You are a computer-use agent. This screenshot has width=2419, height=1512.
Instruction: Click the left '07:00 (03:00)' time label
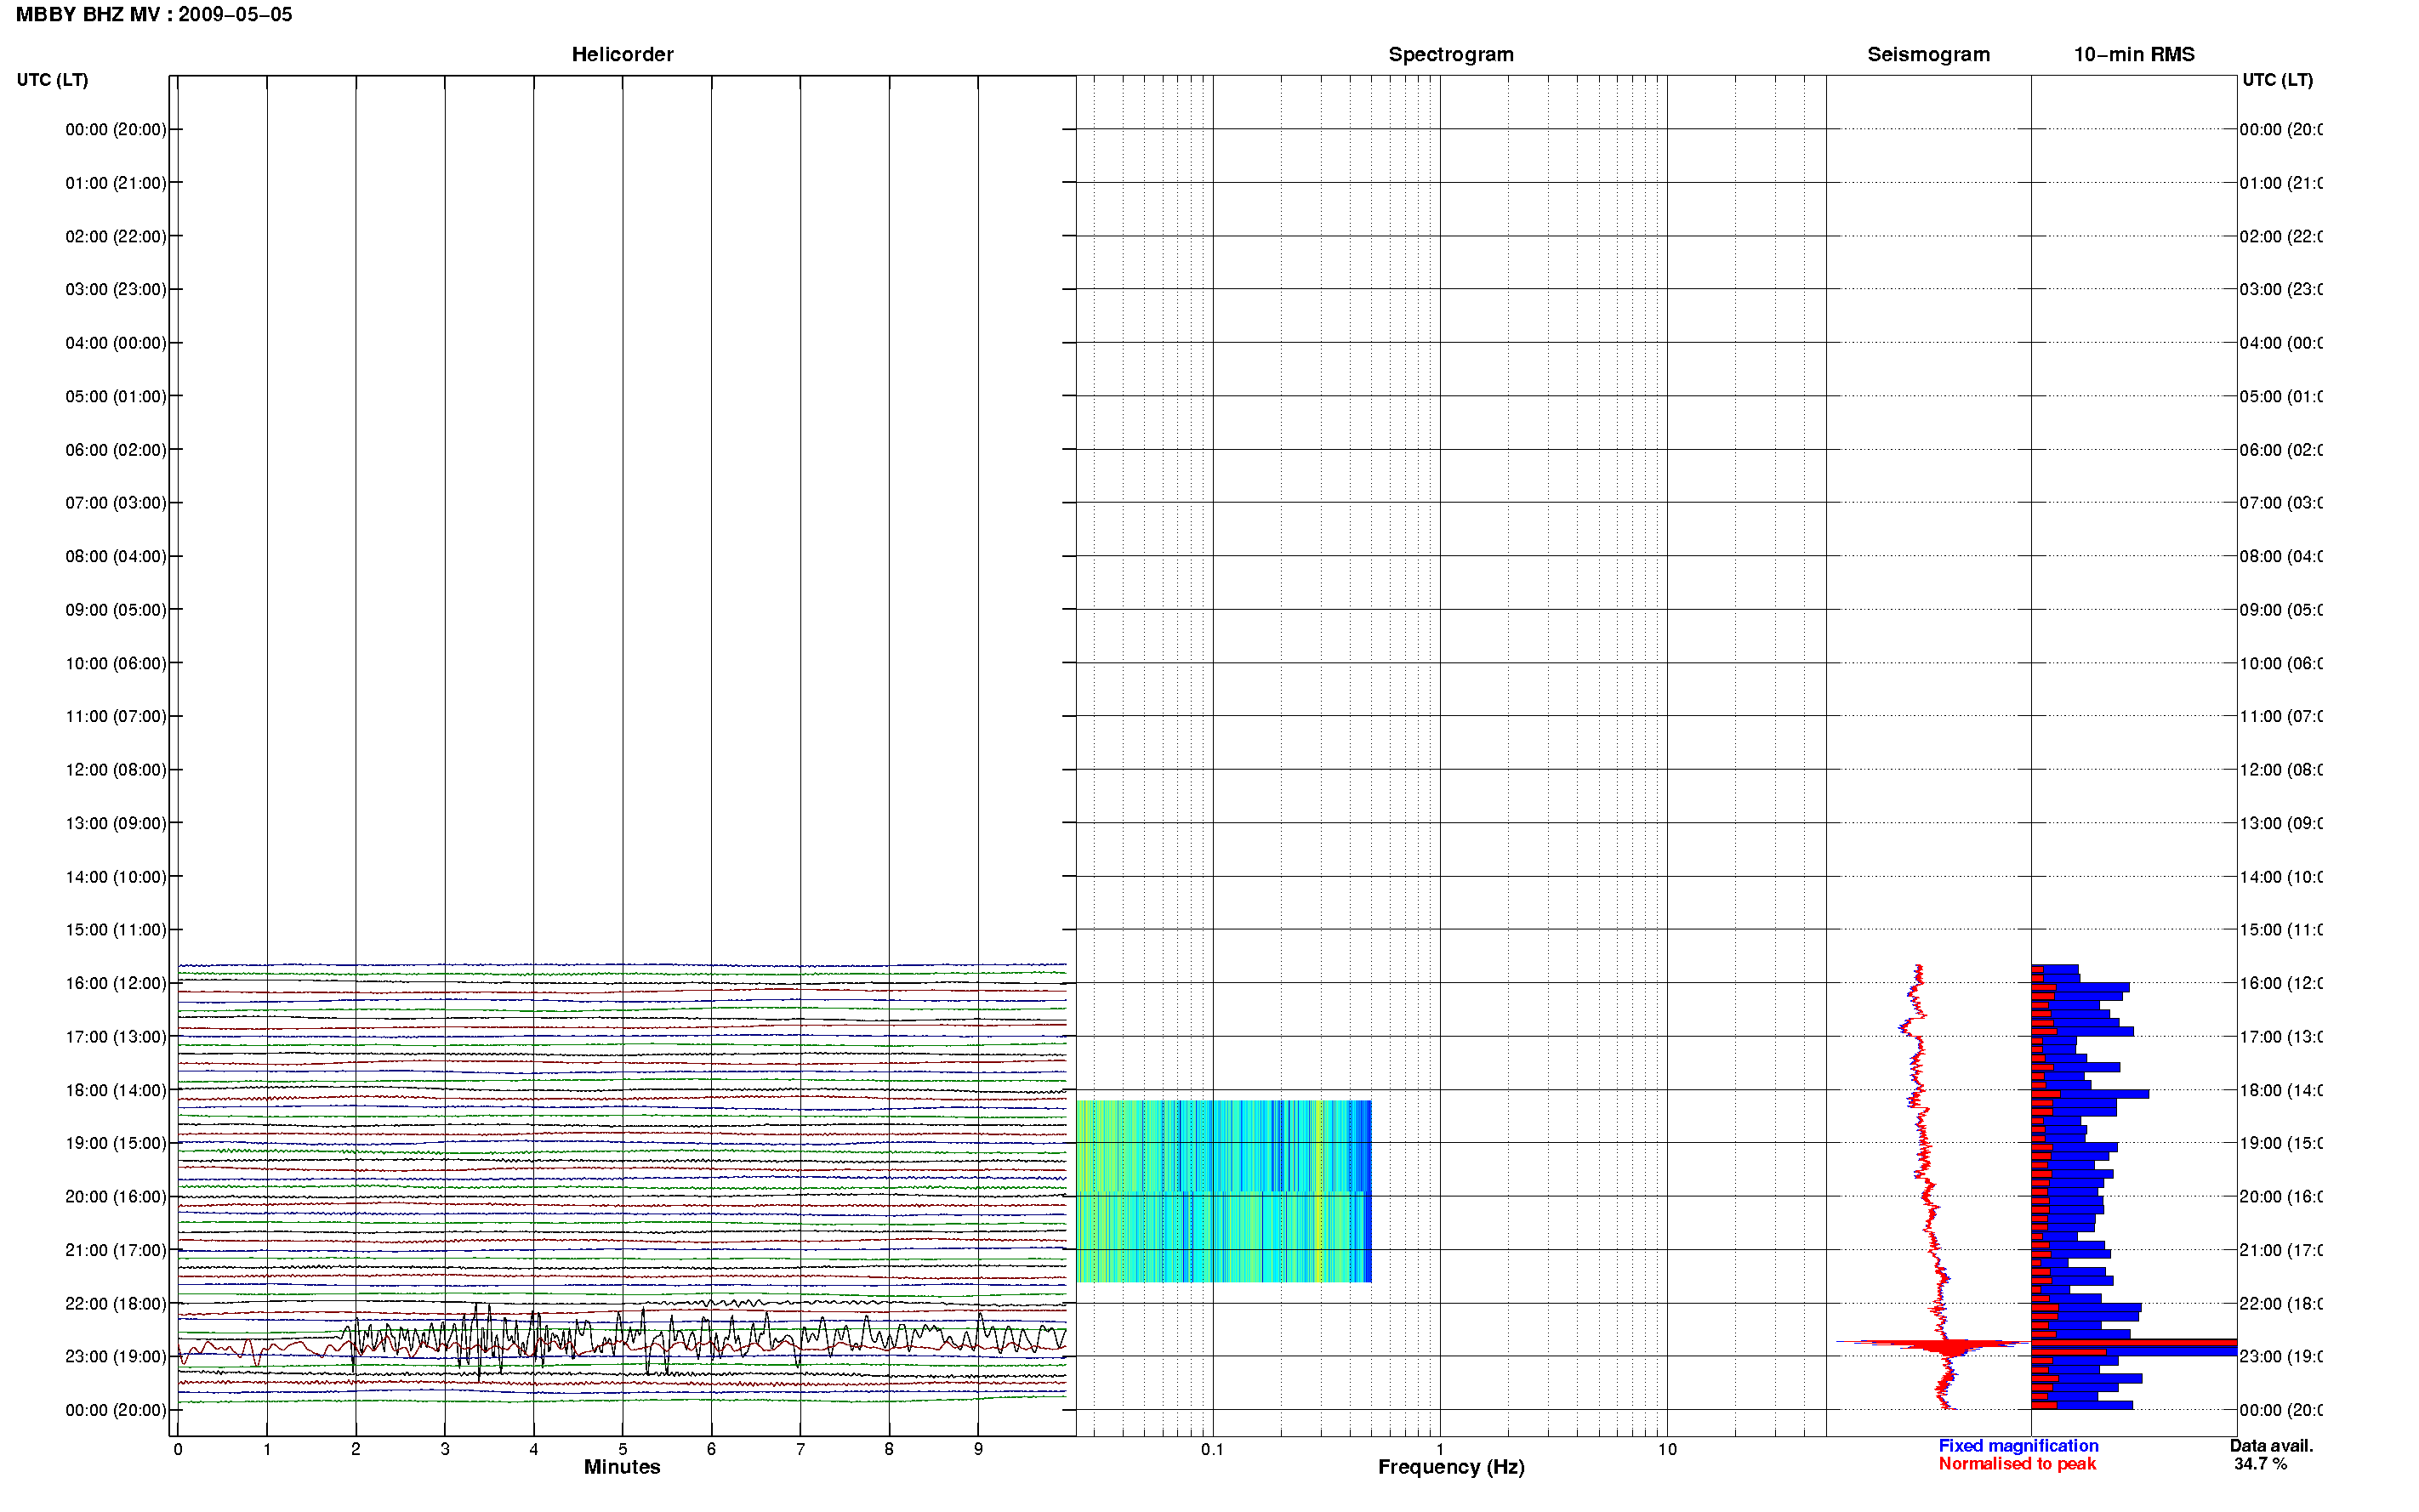pos(116,503)
